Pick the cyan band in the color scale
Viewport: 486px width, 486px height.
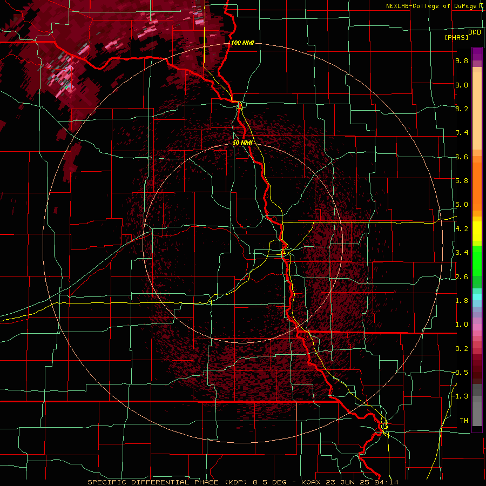(x=477, y=297)
